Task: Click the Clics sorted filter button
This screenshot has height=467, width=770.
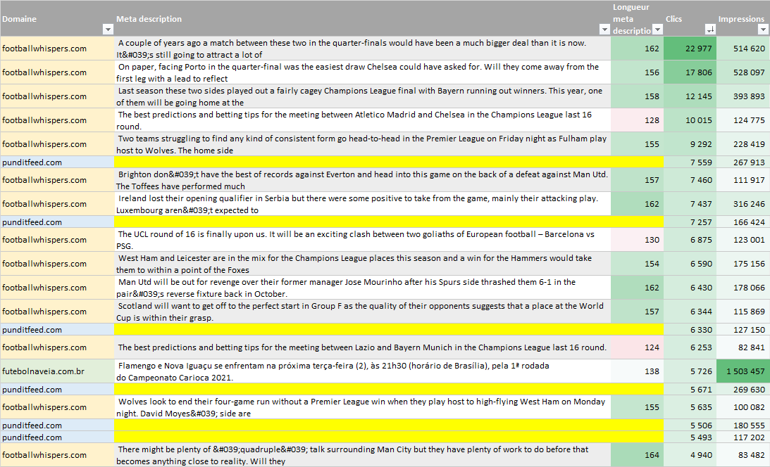Action: tap(710, 30)
